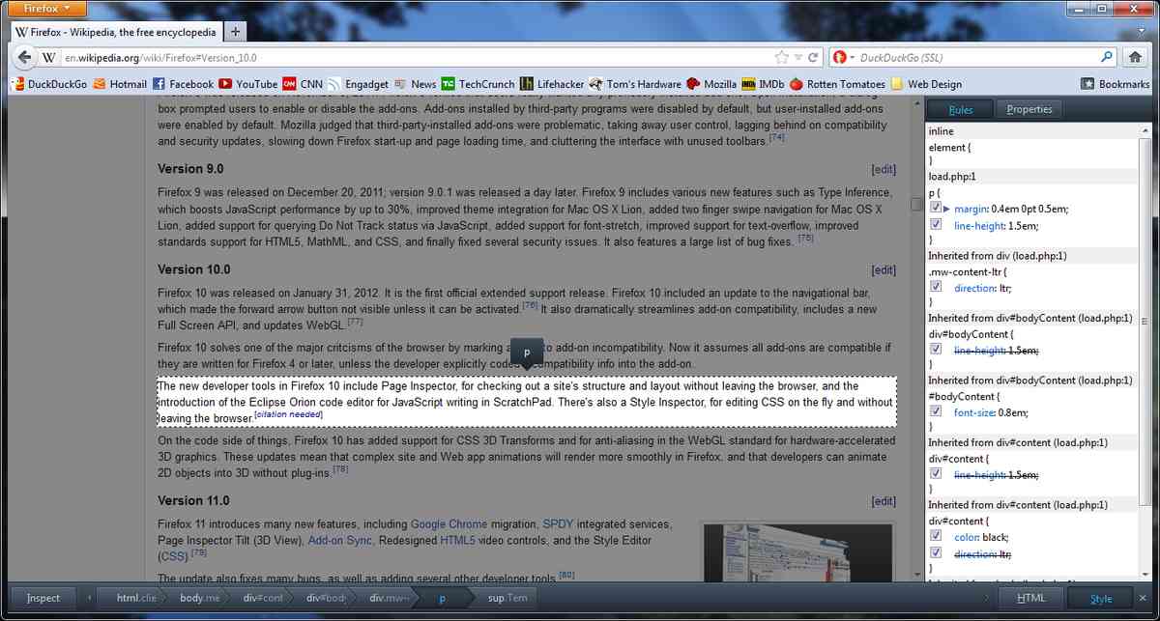Open the Home page button

coord(1136,57)
